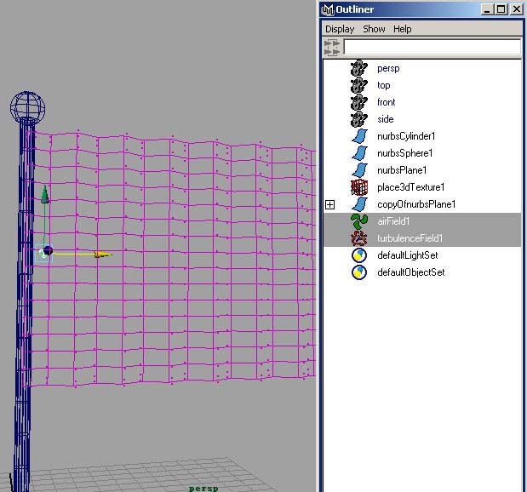Maximize the Outliner window
The image size is (527, 492).
click(501, 9)
